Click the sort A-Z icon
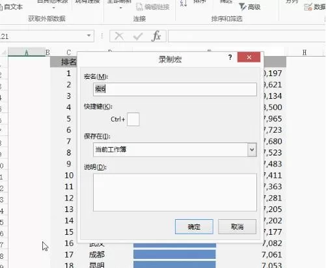 tap(183, 3)
